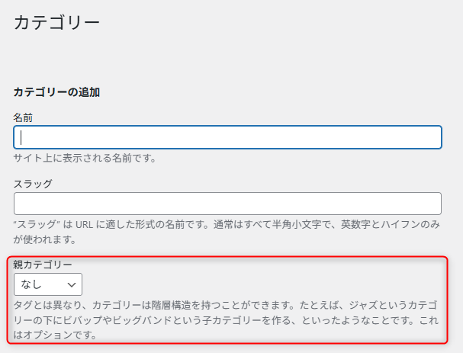Image resolution: width=463 pixels, height=353 pixels.
Task: Click into the スラッグ input field
Action: tap(227, 204)
